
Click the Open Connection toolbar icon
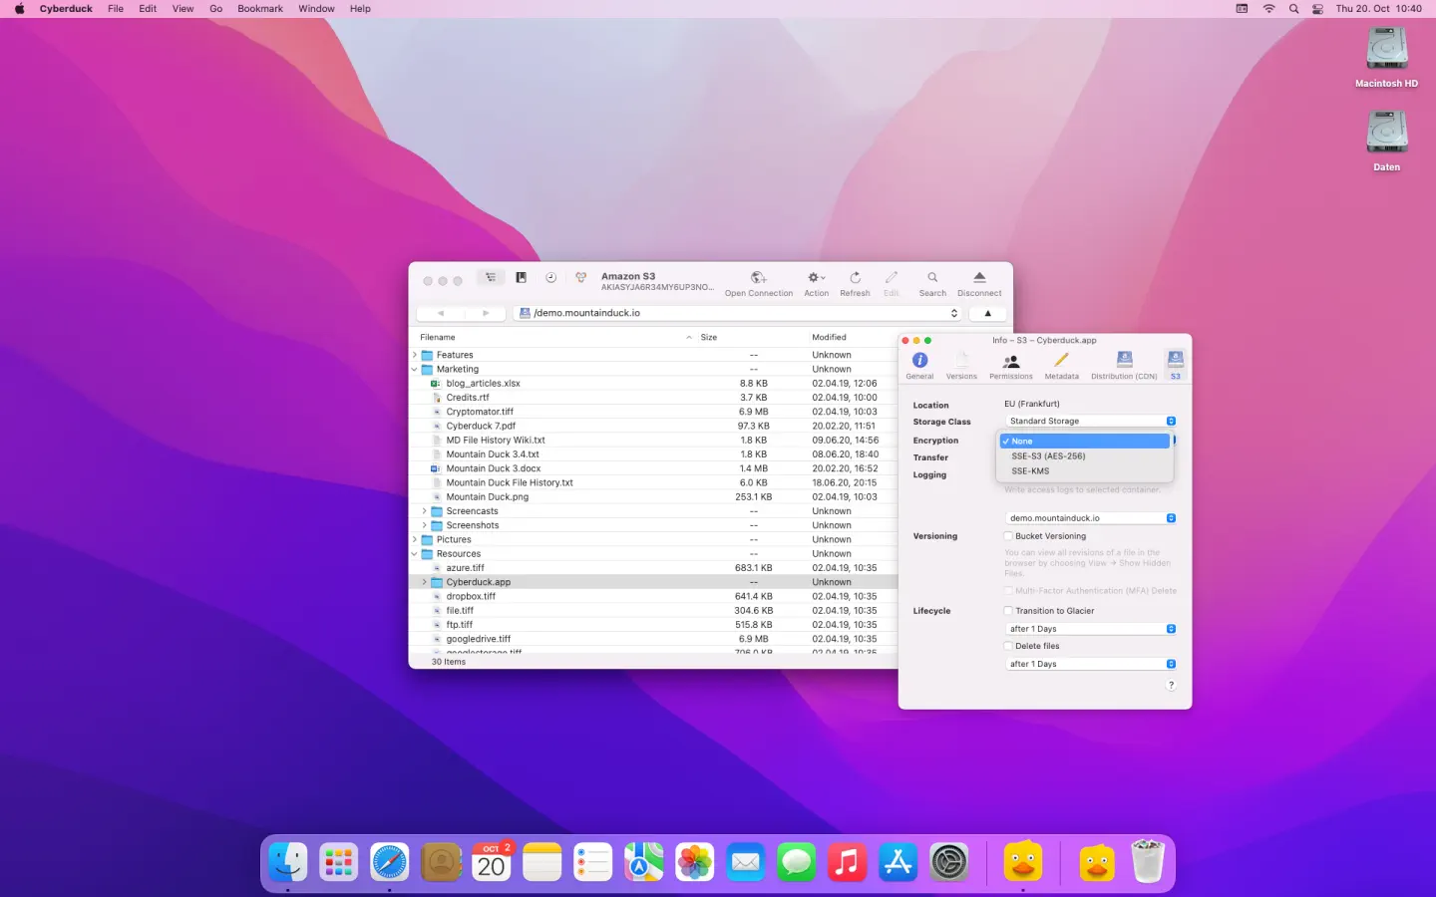(758, 278)
